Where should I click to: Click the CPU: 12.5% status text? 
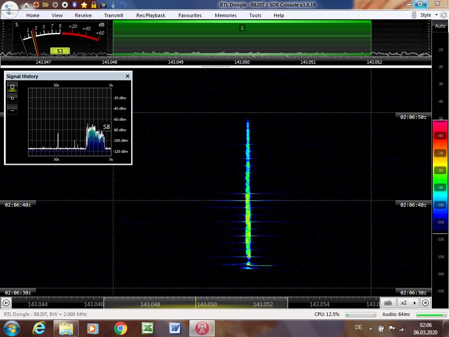click(x=327, y=314)
